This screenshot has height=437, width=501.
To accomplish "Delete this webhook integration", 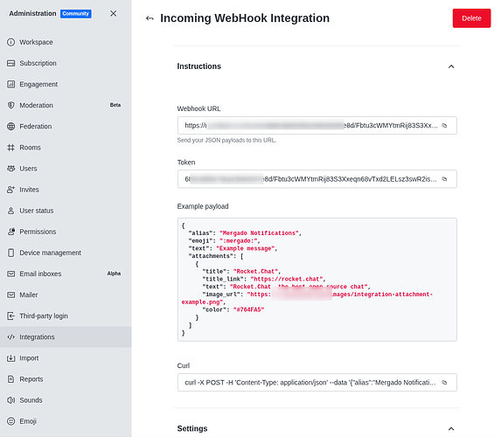I will pos(471,18).
